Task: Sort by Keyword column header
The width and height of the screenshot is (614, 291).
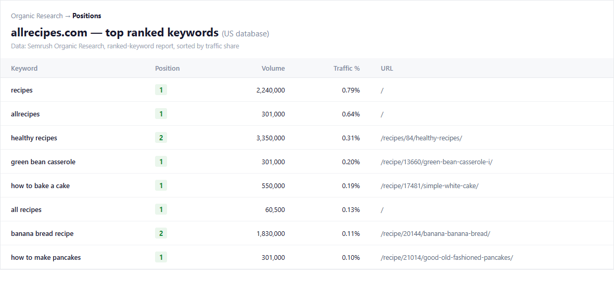Action: click(x=24, y=69)
